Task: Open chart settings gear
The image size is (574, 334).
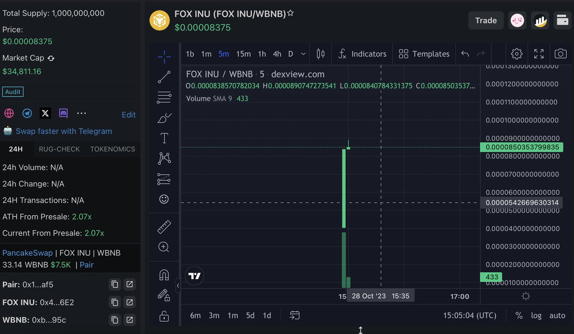Action: 517,54
